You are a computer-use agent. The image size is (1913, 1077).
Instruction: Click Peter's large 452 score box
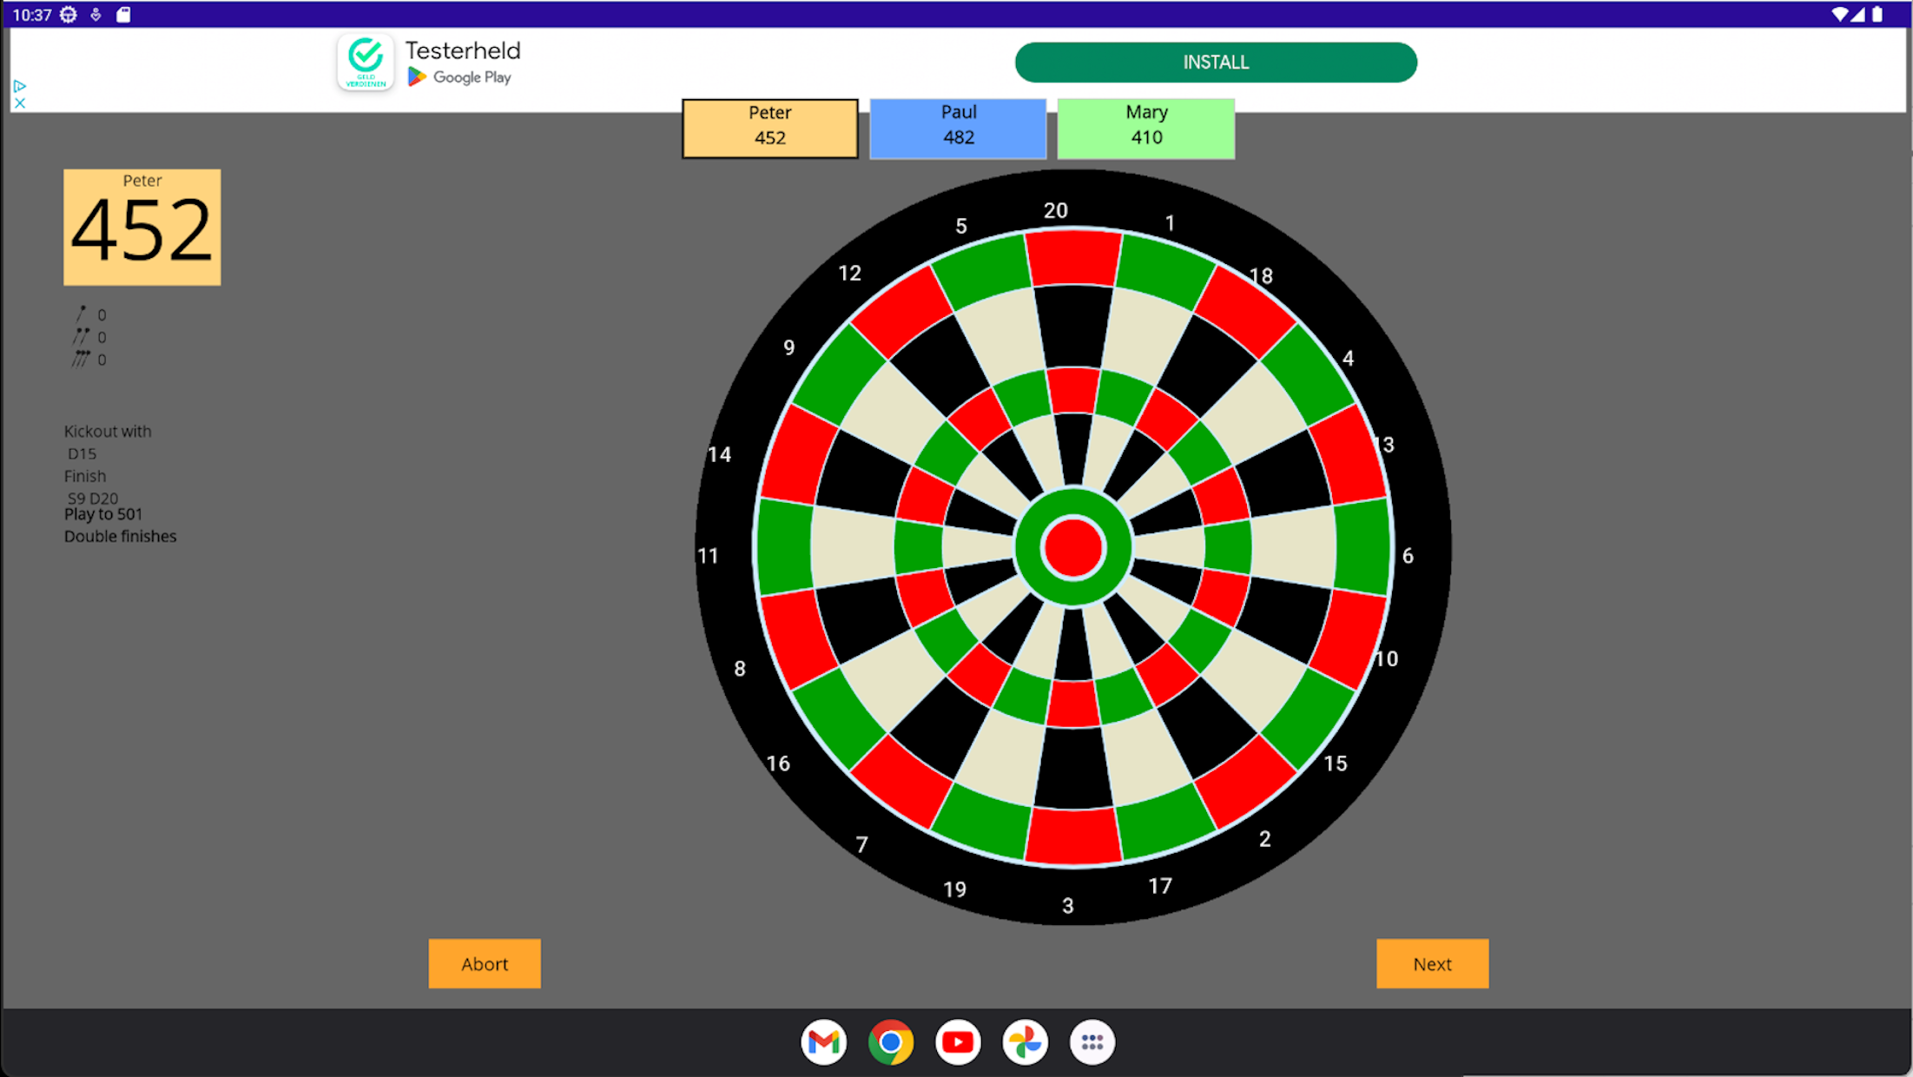(142, 228)
